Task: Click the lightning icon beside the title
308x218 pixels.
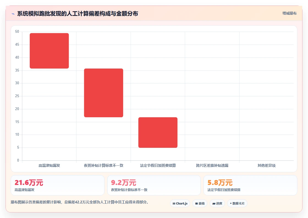Action: click(x=13, y=14)
